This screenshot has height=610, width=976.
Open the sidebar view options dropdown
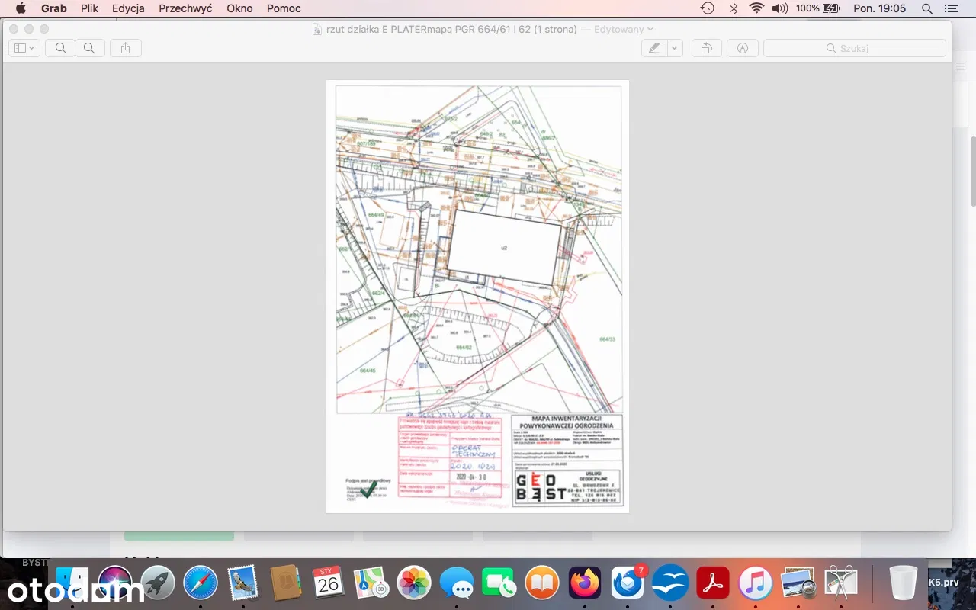coord(24,48)
